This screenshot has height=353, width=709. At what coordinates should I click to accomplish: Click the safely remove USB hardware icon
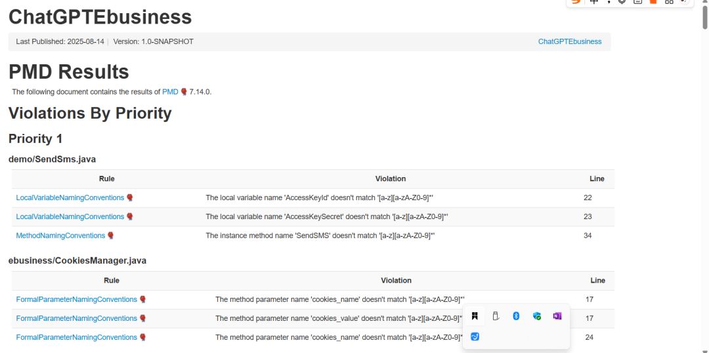(495, 316)
